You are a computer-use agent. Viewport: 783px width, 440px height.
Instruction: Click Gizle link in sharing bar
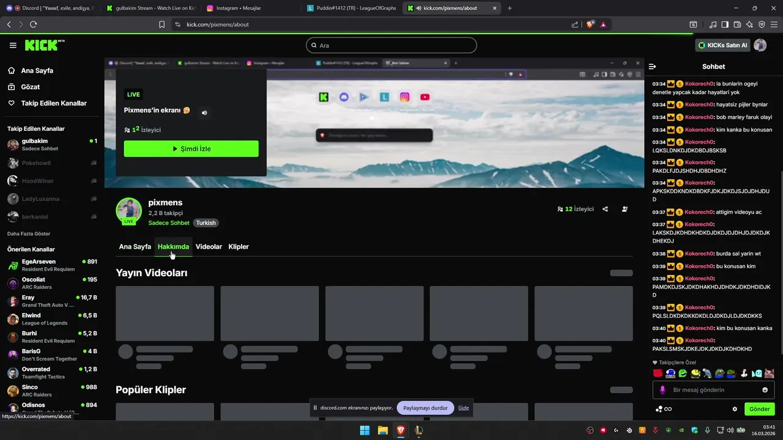(464, 408)
